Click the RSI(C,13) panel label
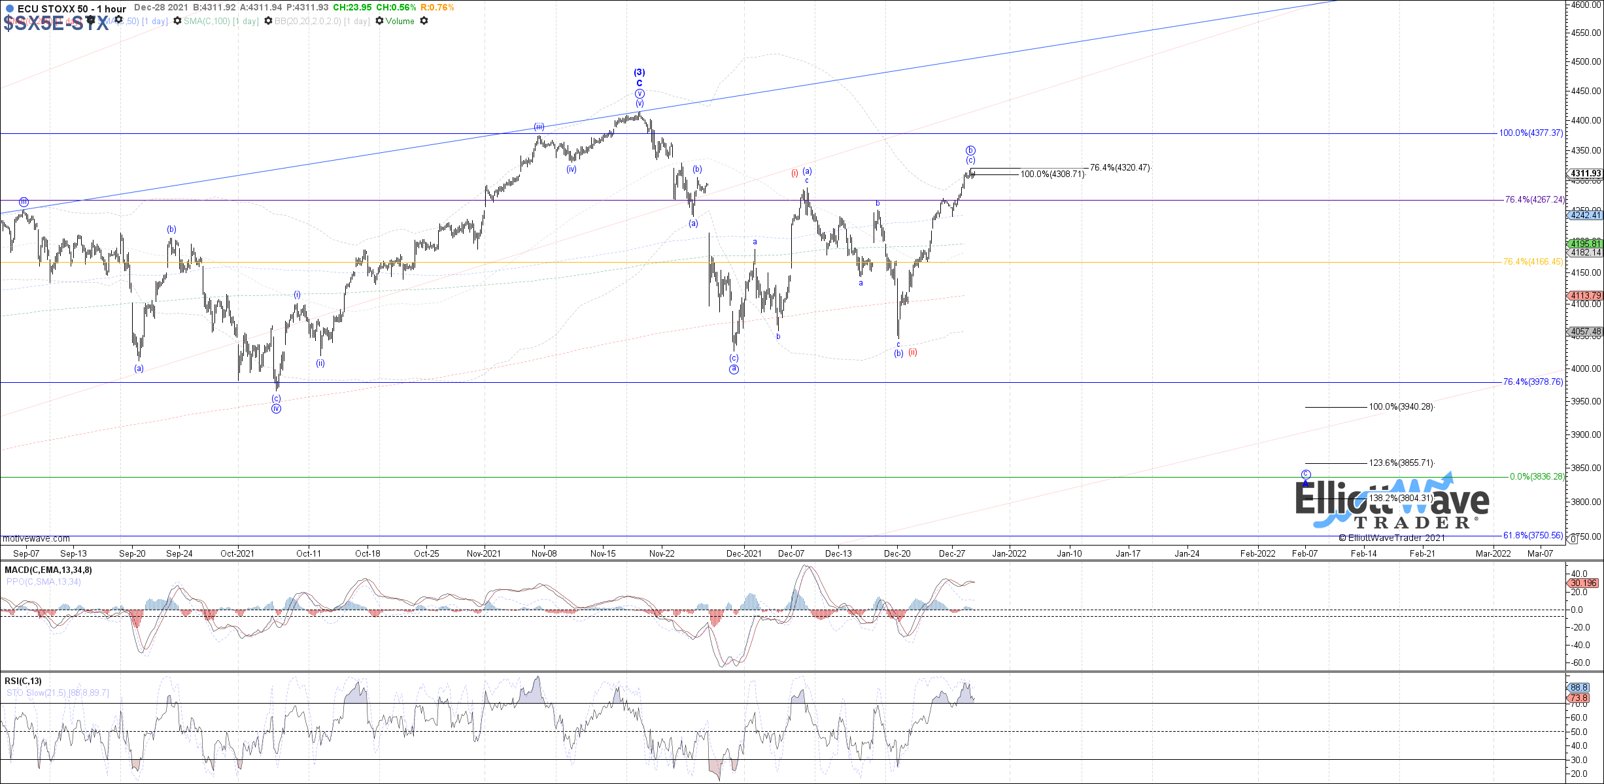The width and height of the screenshot is (1604, 784). [23, 681]
